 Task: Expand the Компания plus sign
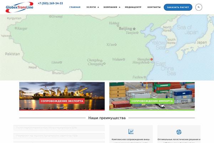tap(119, 7)
